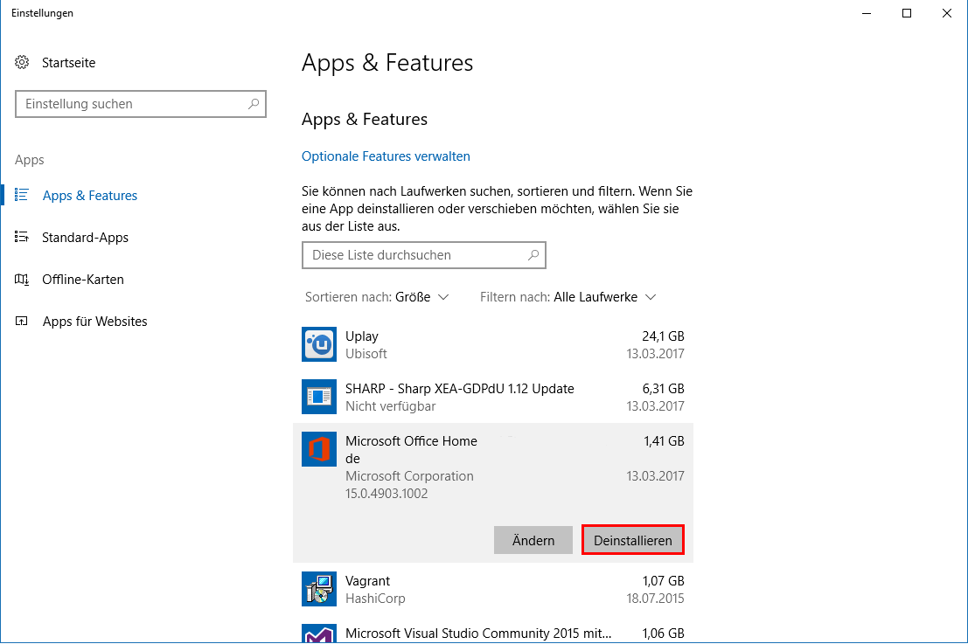968x644 pixels.
Task: Click the Startseite gear icon
Action: tap(22, 62)
